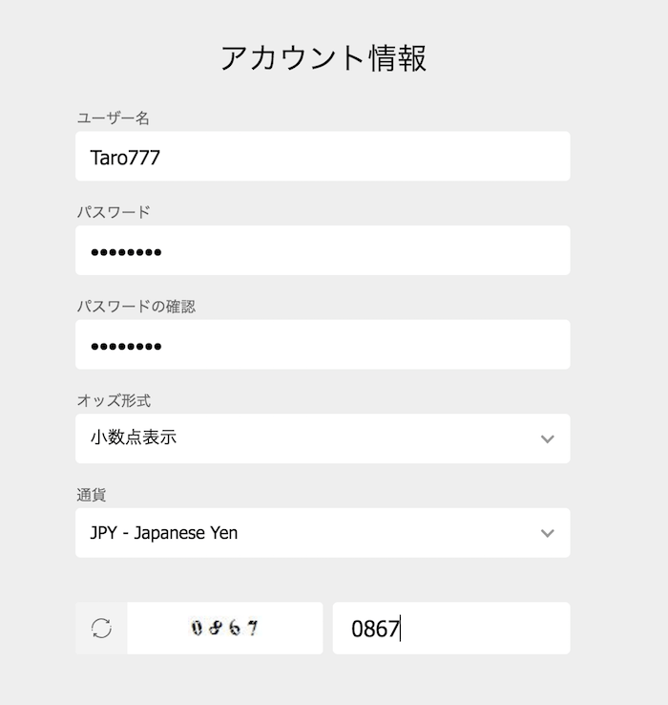Click the first captcha digit 0
This screenshot has width=668, height=705.
(x=198, y=628)
